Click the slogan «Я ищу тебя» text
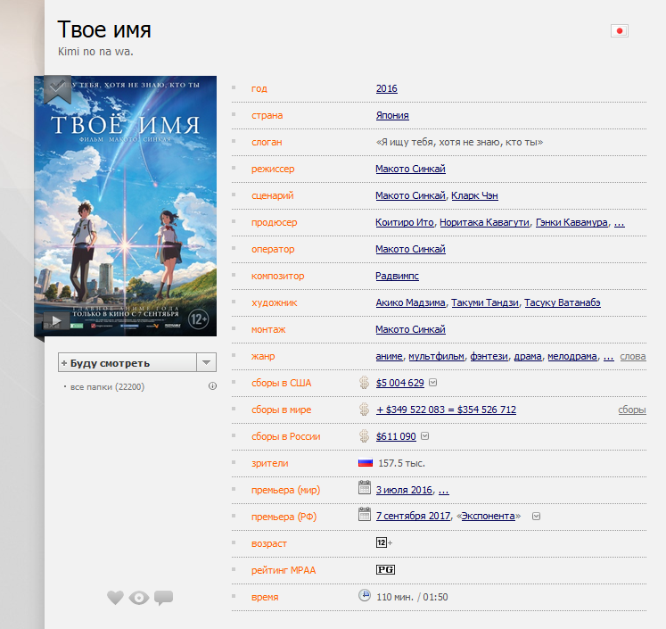Viewport: 666px width, 629px height. (459, 143)
